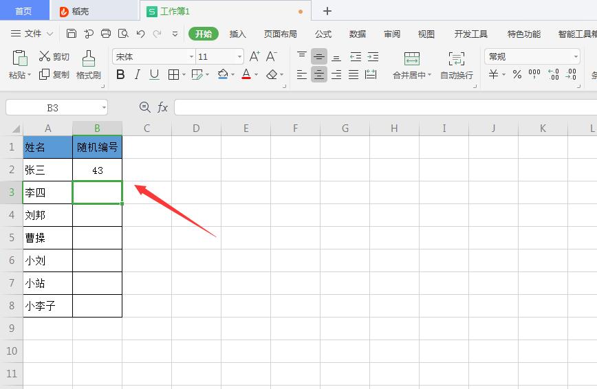
Task: Click the zoom magnifier next to fx
Action: pyautogui.click(x=144, y=107)
